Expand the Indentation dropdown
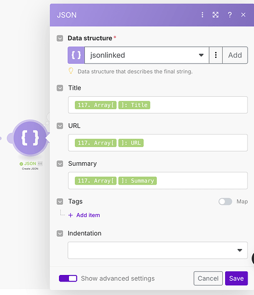This screenshot has width=254, height=295. [158, 250]
